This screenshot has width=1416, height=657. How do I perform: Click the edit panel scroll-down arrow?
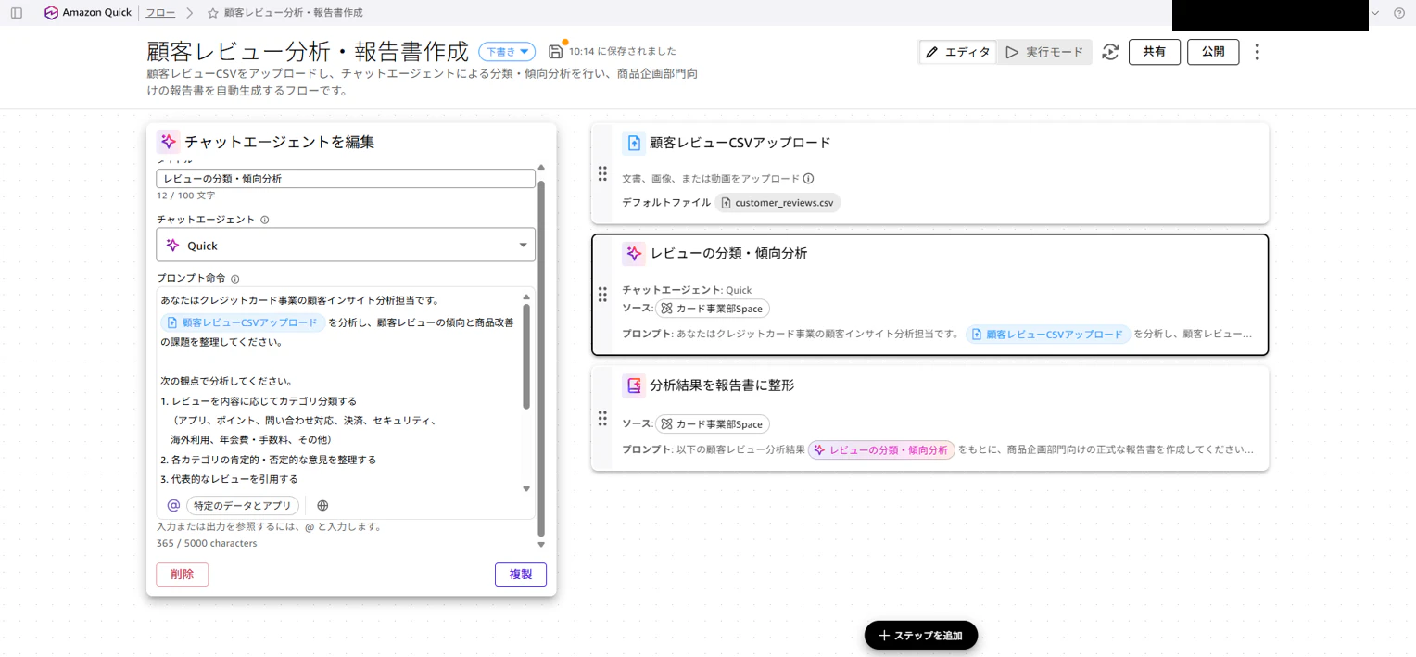click(542, 545)
